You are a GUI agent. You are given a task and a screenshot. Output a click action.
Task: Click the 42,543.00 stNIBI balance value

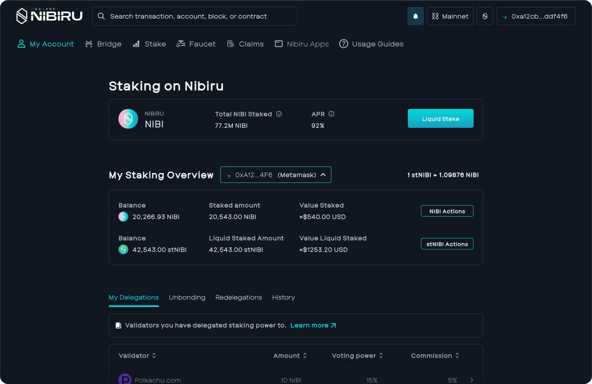[160, 249]
